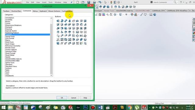This screenshot has width=195, height=110.
Task: Switch to the Shortcut Bars tab
Action: click(16, 11)
